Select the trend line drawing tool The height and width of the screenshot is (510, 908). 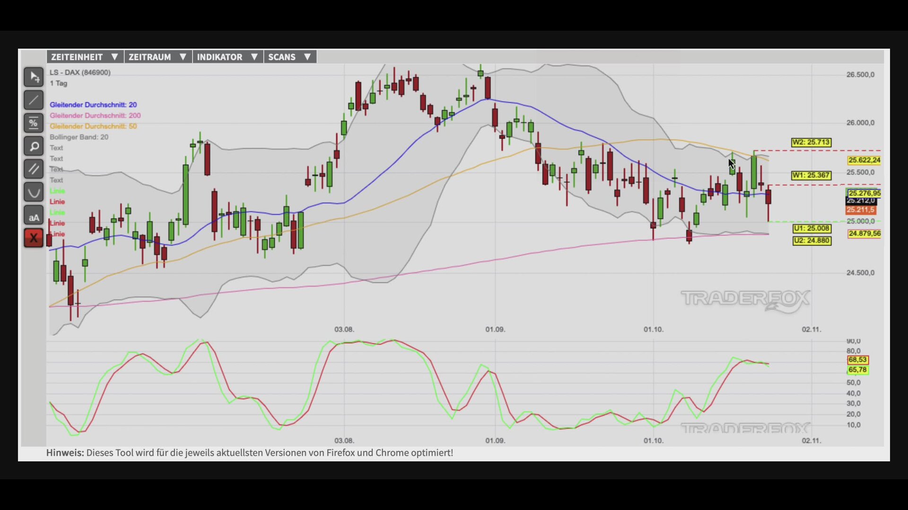pos(34,100)
